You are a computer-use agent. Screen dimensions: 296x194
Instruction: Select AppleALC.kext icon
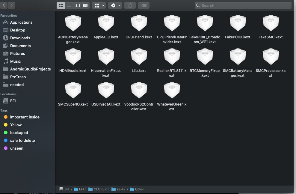tap(106, 23)
